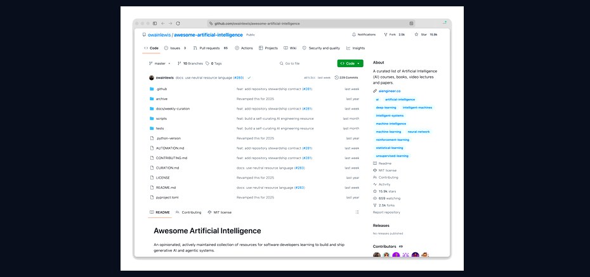Open the neural-network topic tag
590x277 pixels.
419,132
